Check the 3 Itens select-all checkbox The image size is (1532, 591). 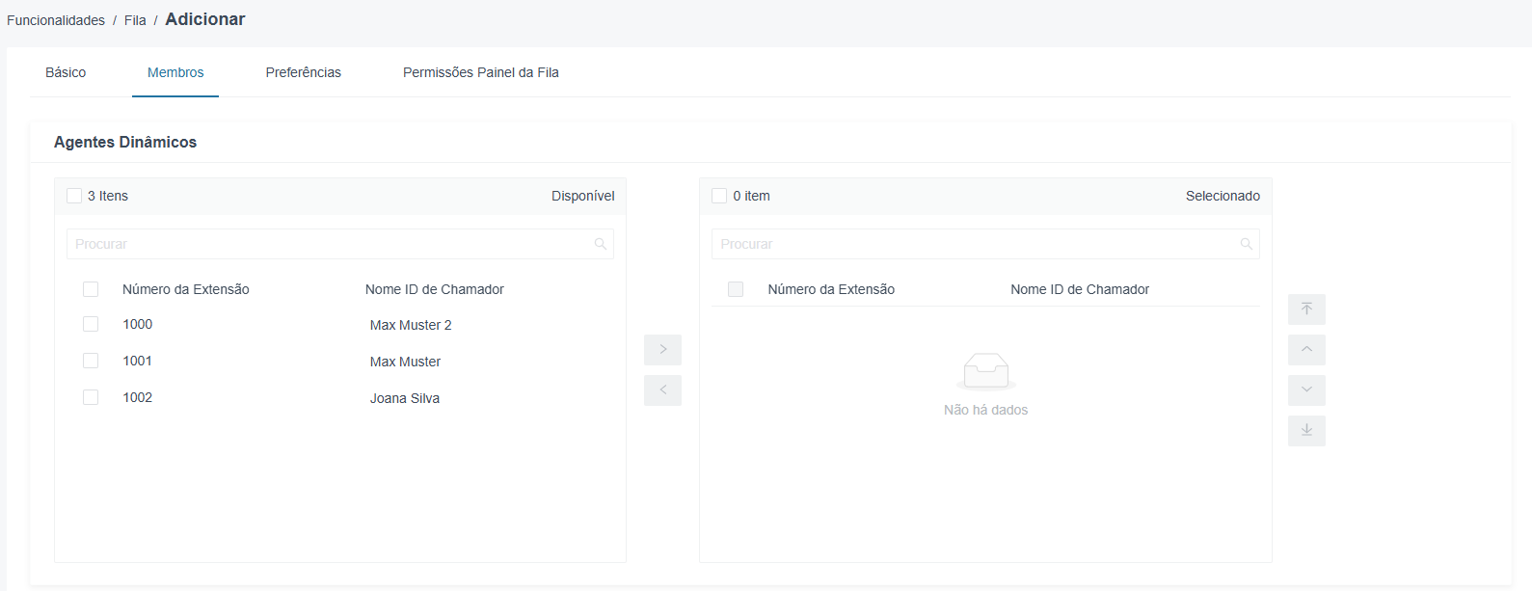(x=74, y=196)
